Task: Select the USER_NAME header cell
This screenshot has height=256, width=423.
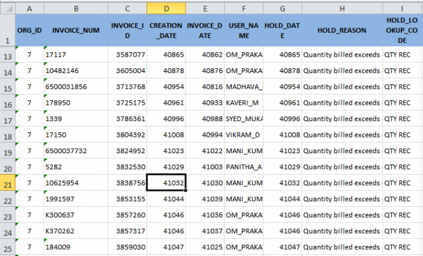Action: click(244, 30)
